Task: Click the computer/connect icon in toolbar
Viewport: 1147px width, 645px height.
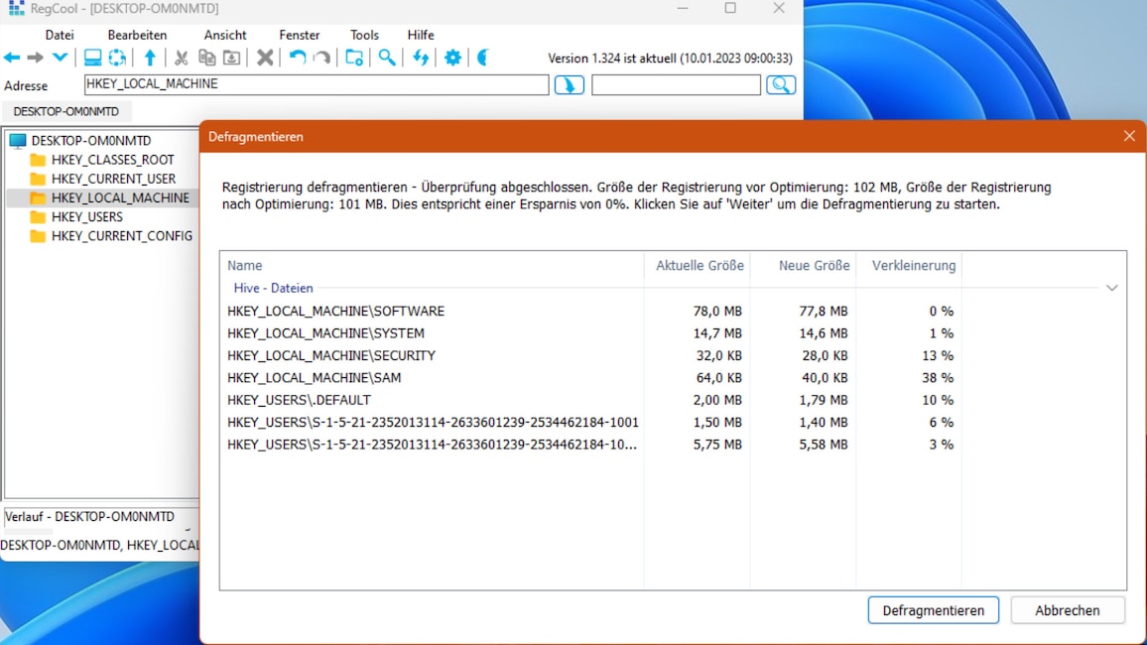Action: click(x=92, y=57)
